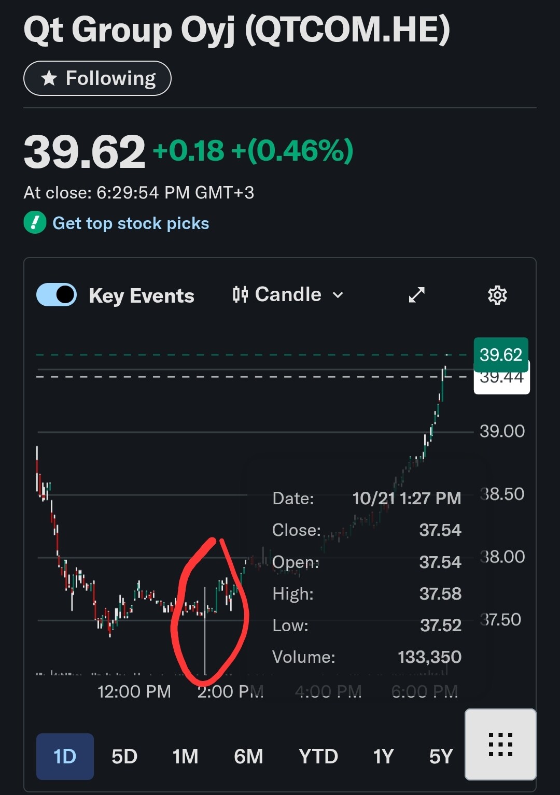Click the candlestick chart type icon
560x795 pixels.
(240, 295)
